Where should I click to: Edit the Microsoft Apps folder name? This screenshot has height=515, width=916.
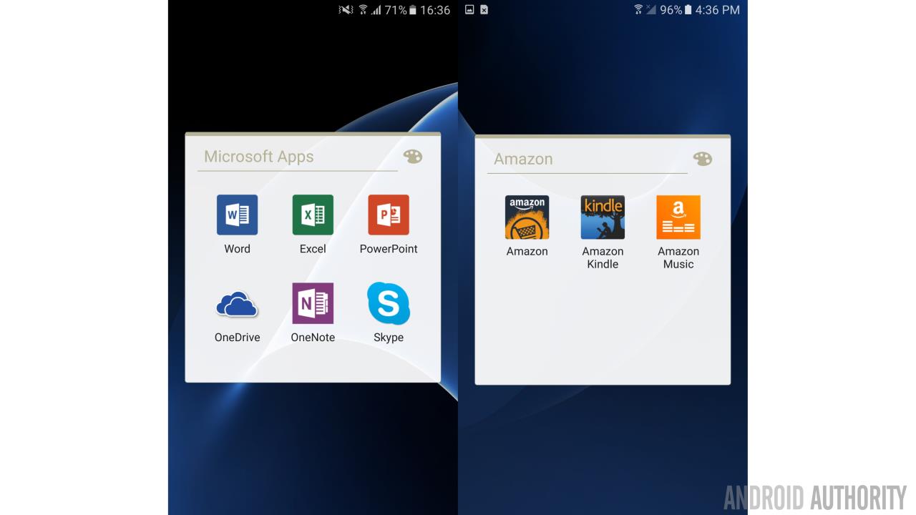[x=298, y=157]
